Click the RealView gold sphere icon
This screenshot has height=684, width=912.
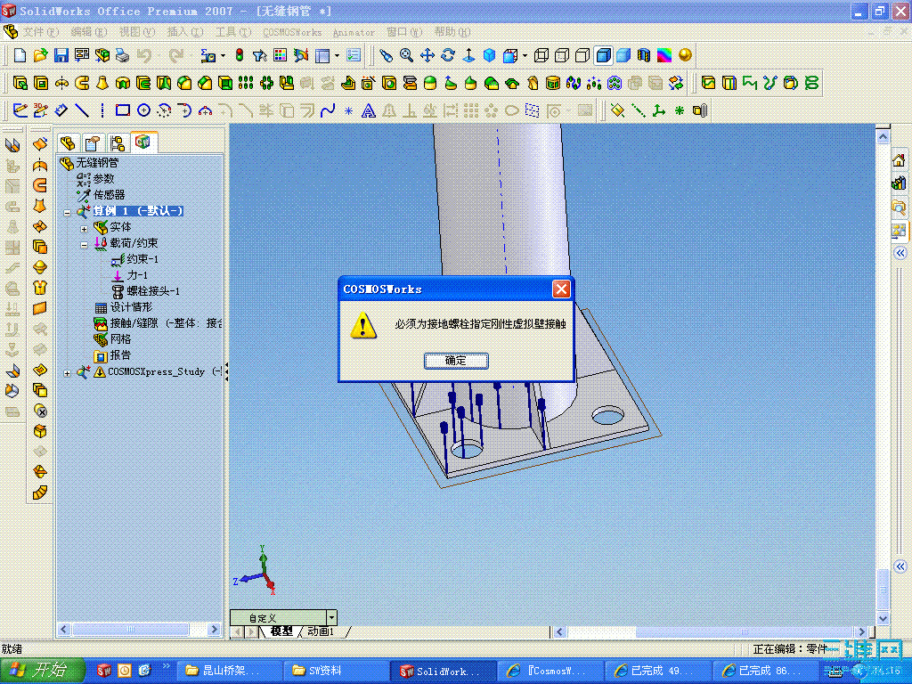click(685, 55)
